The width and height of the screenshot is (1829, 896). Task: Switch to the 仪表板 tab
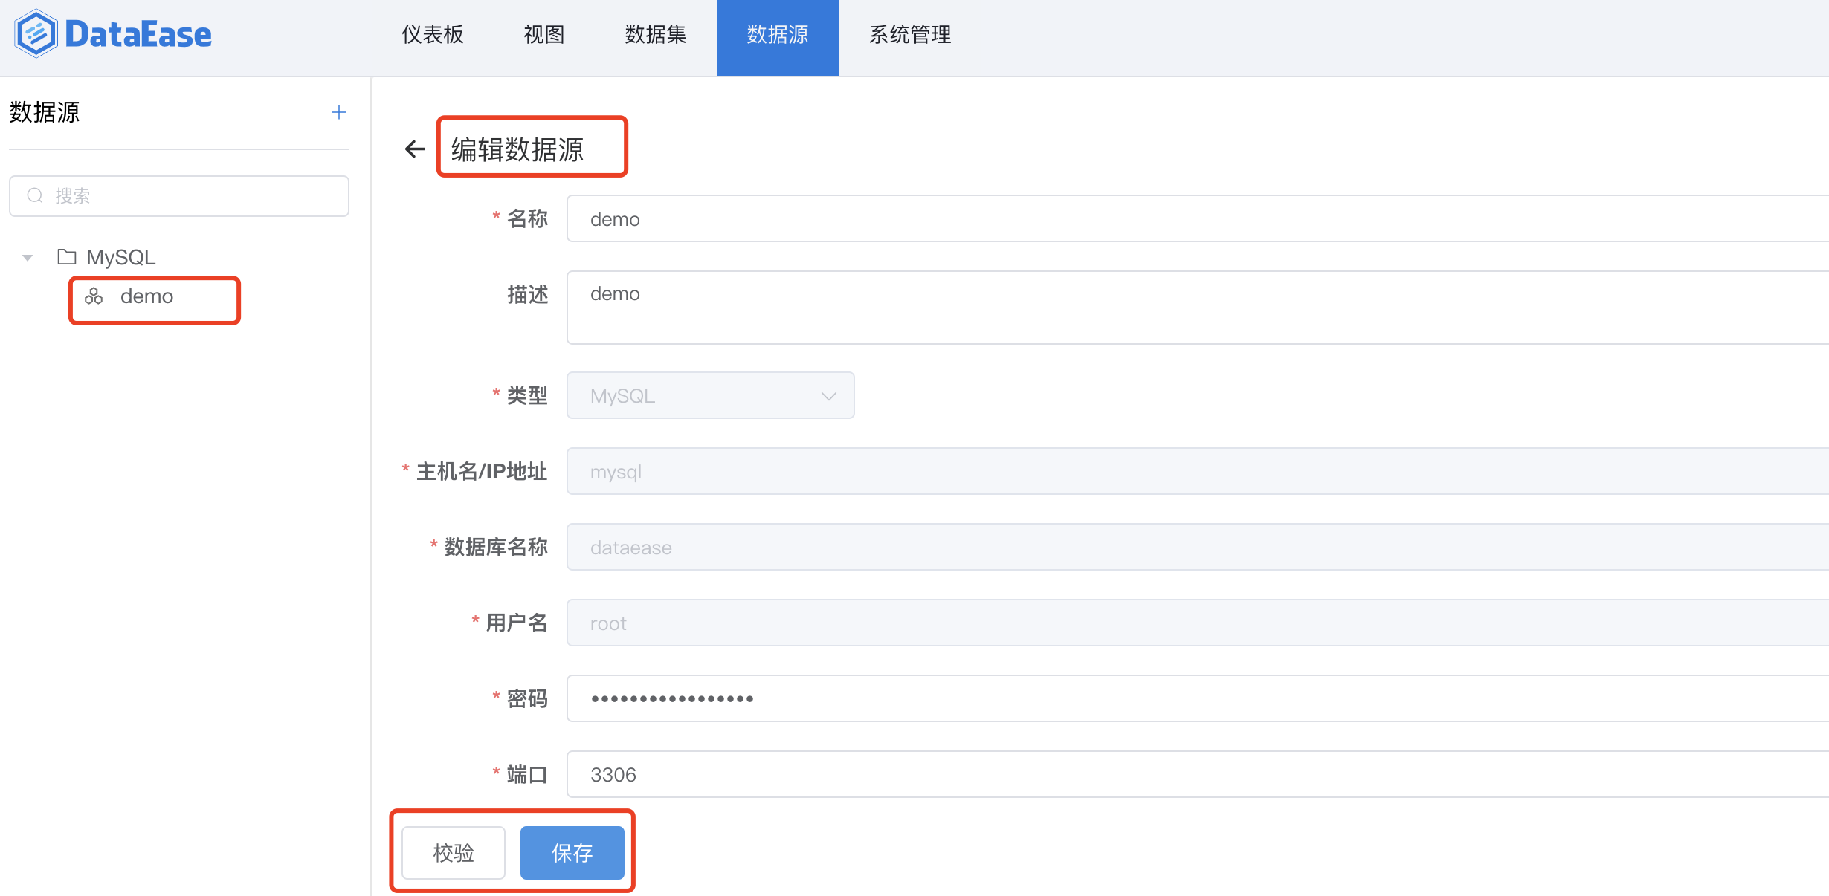432,35
